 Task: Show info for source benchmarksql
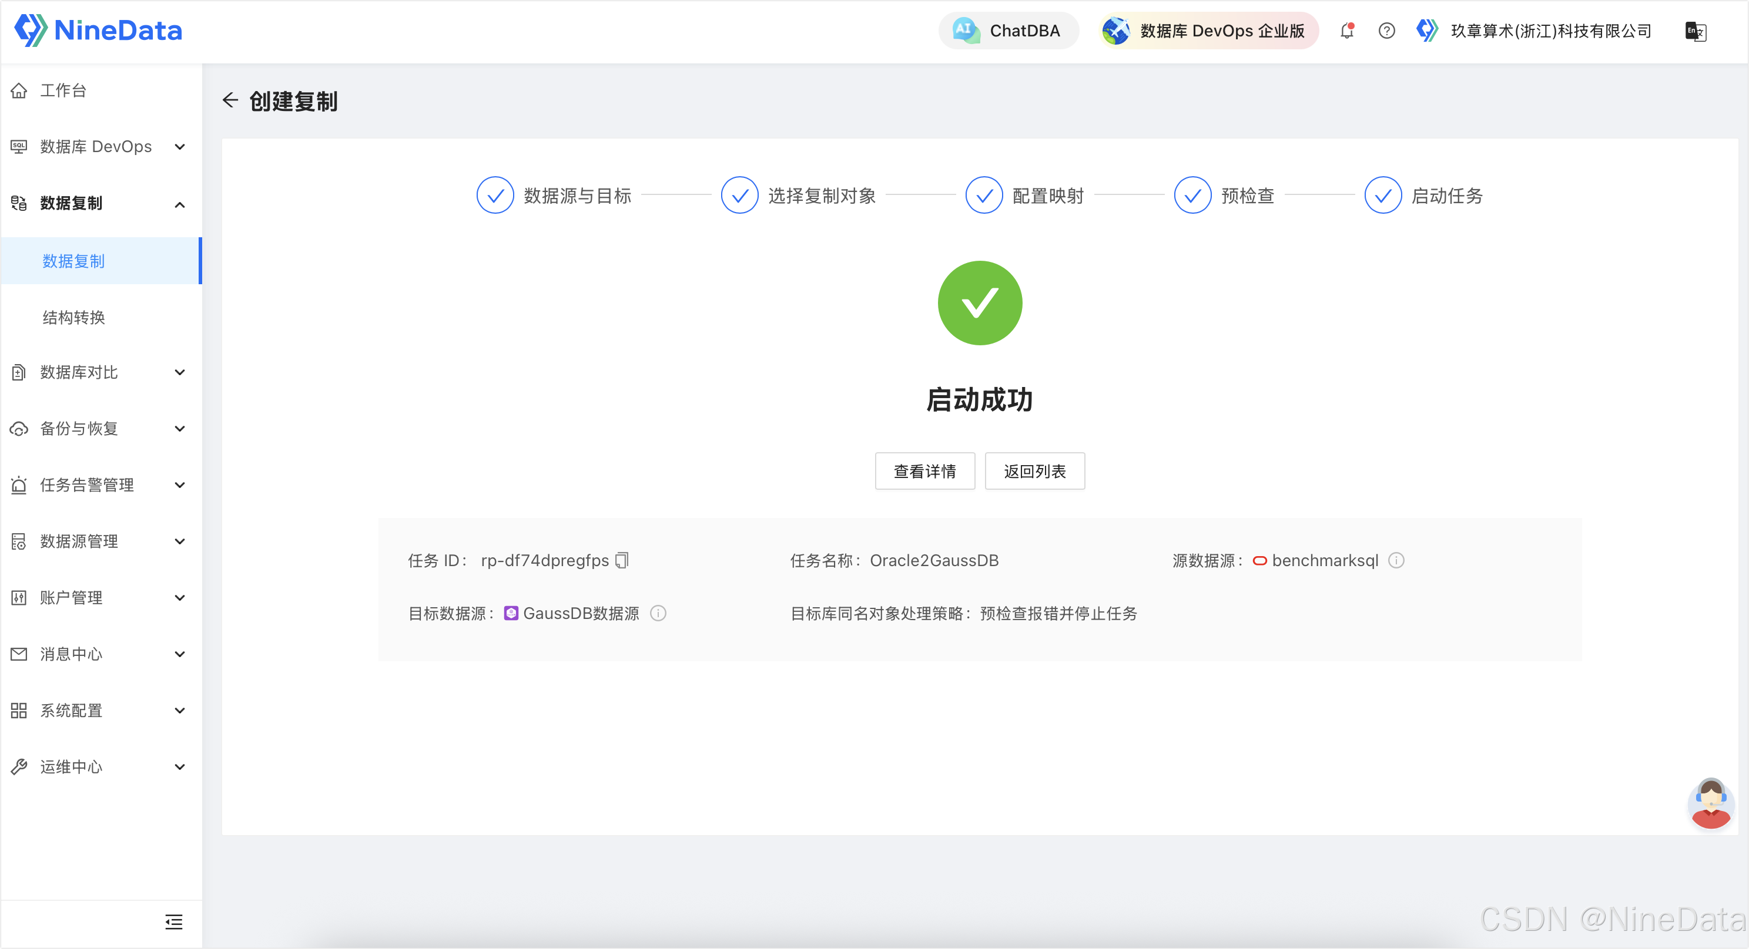[x=1396, y=560]
